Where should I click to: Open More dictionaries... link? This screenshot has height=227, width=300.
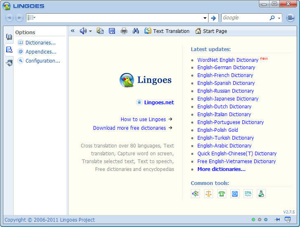[221, 169]
